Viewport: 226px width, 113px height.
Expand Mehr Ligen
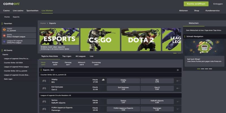coord(8,79)
